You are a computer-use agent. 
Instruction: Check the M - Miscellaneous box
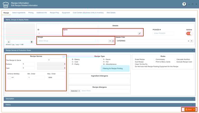(102, 64)
